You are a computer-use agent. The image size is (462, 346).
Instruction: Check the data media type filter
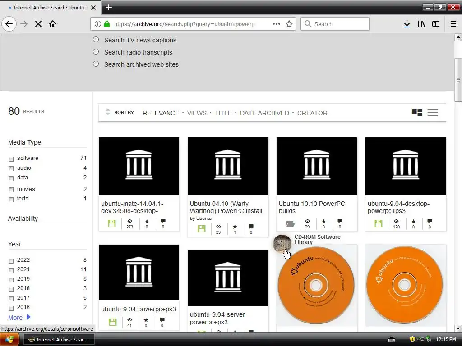11,178
